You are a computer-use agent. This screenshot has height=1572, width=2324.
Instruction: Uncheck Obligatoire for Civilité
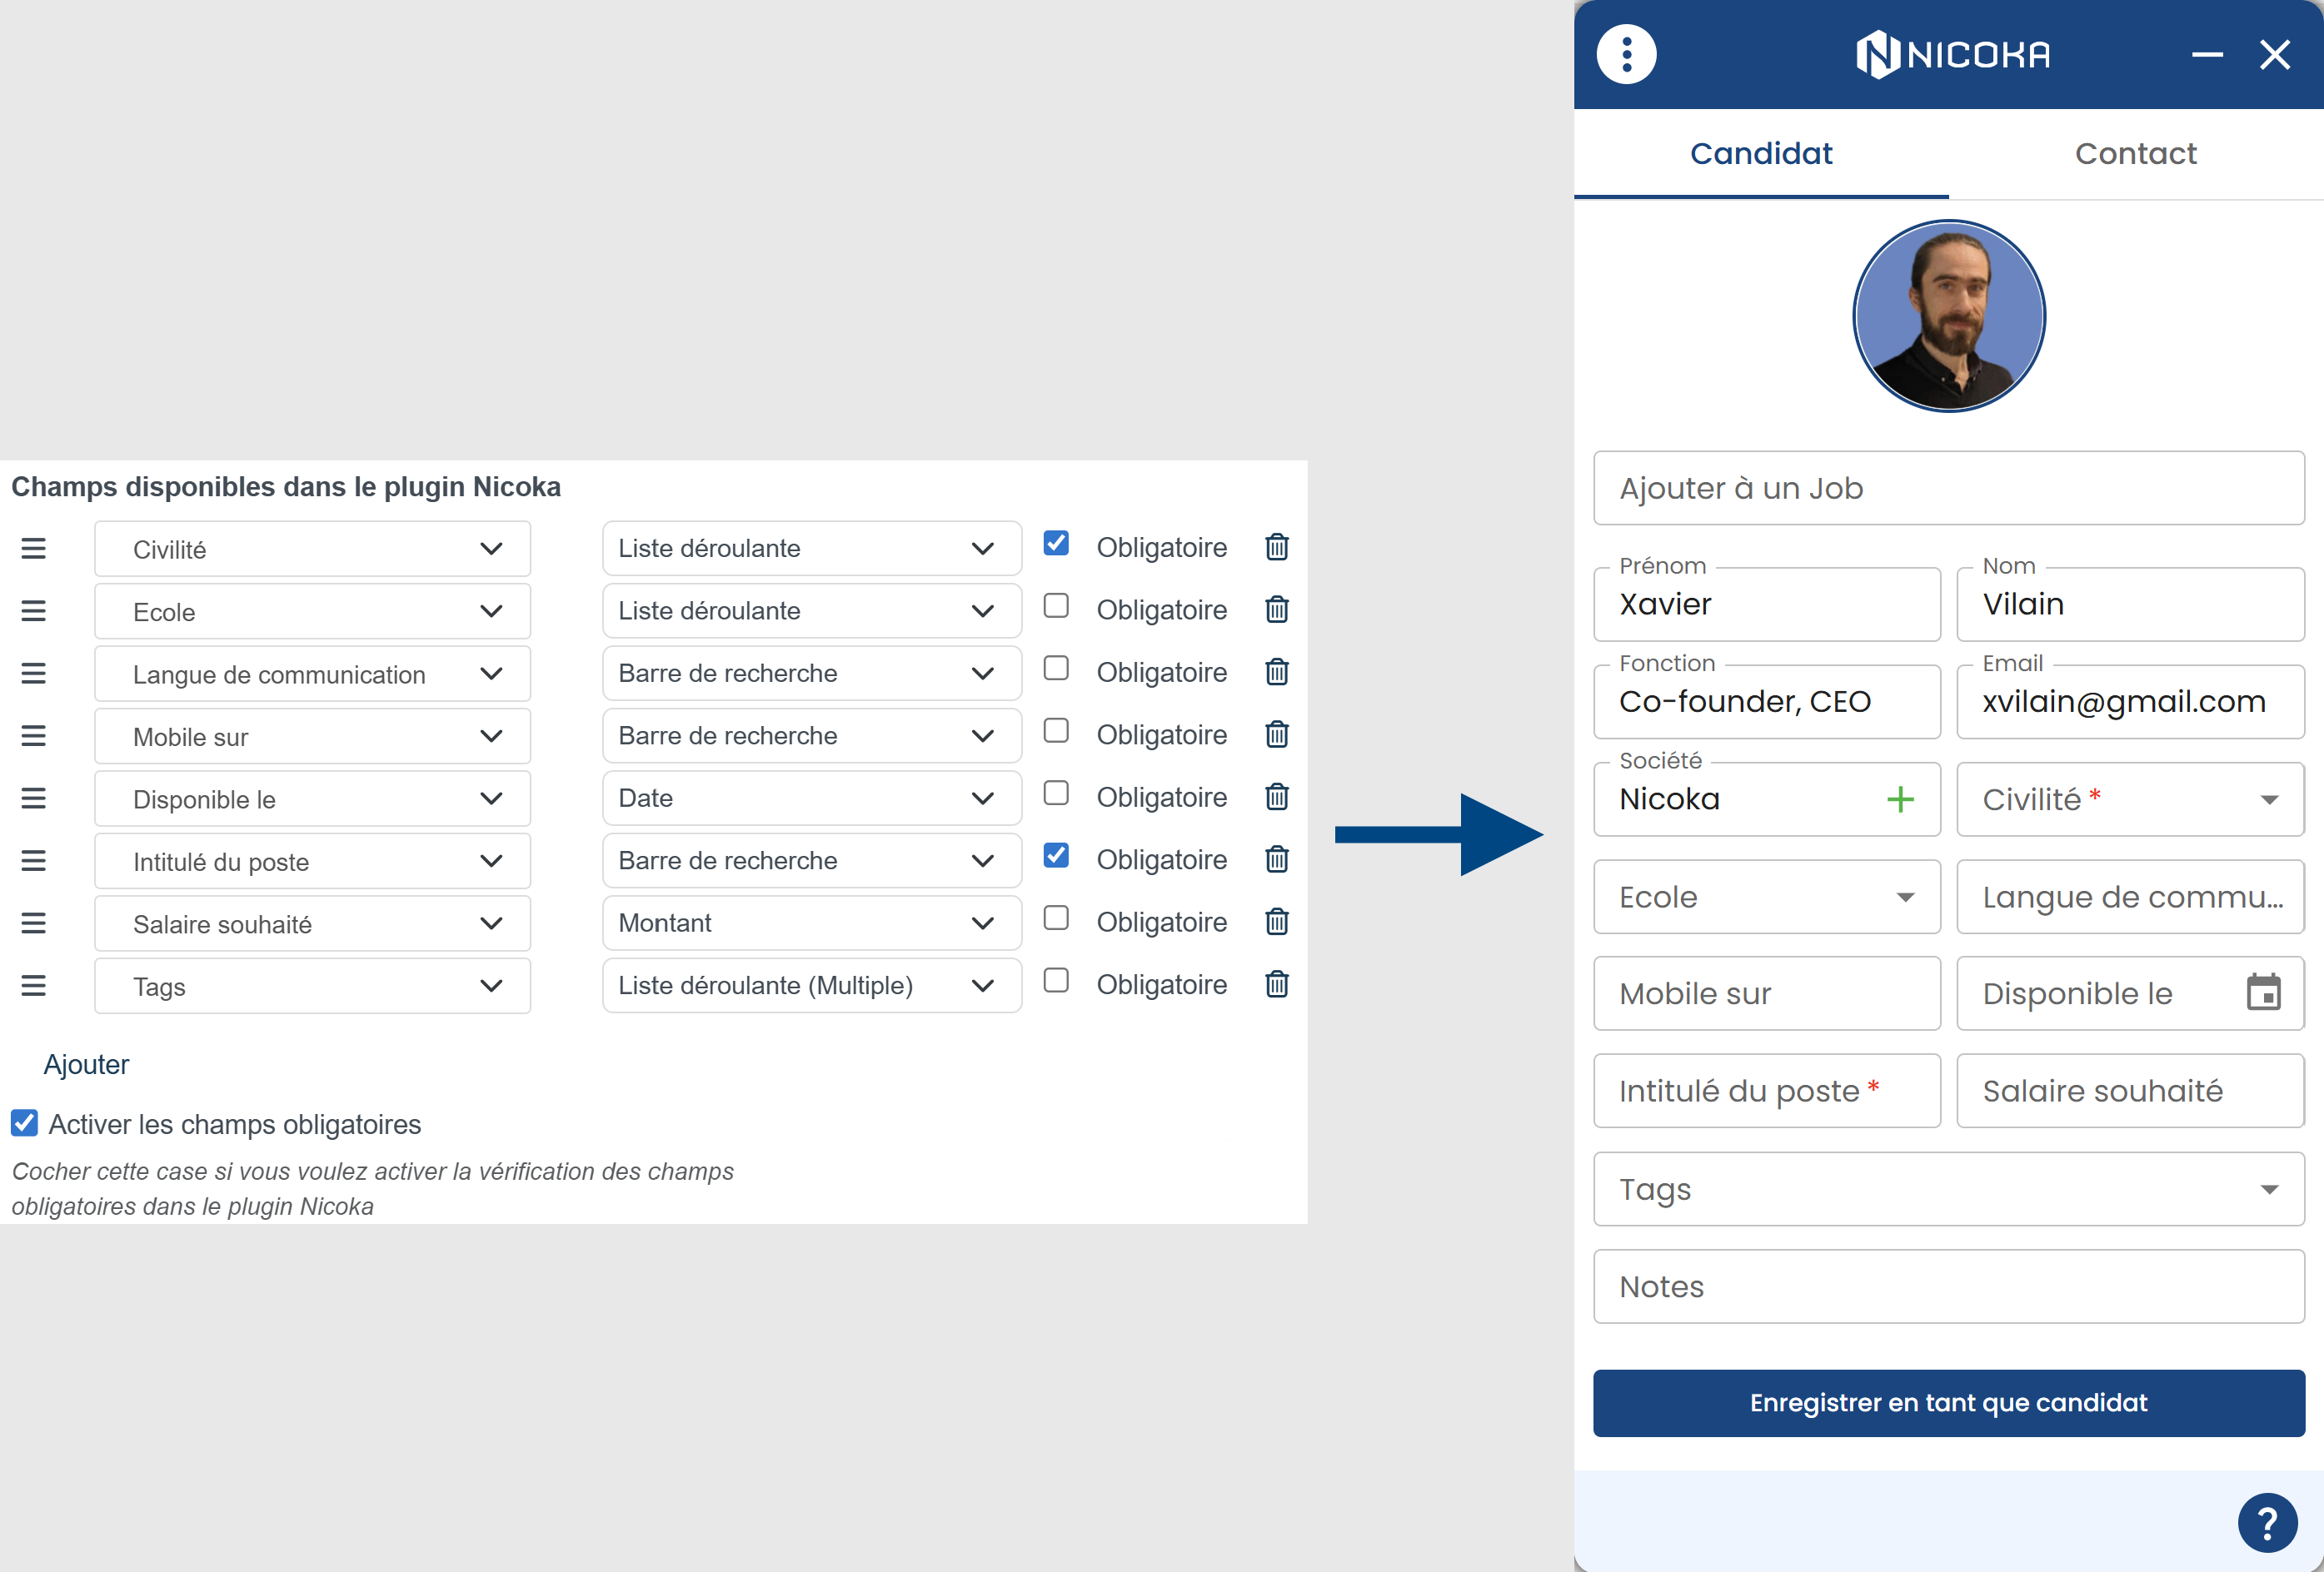pos(1055,544)
